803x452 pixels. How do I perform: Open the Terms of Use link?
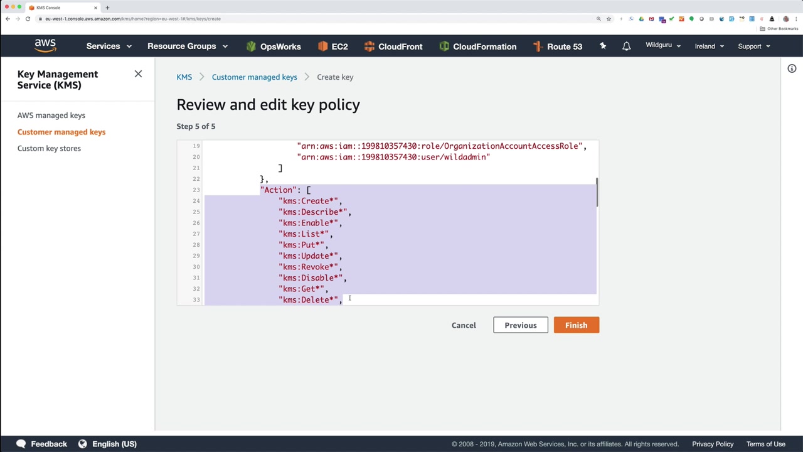tap(766, 444)
